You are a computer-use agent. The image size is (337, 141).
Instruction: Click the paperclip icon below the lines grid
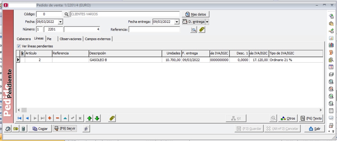pos(112,118)
